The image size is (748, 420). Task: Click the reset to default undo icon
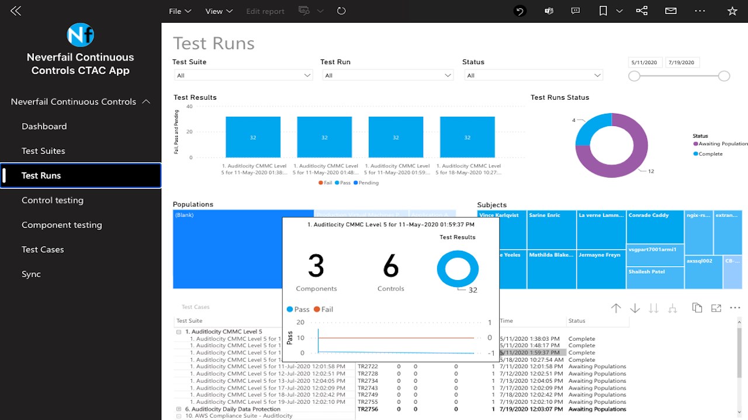(x=520, y=11)
